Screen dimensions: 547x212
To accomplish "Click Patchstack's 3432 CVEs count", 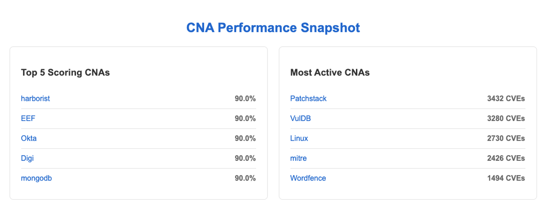I will [x=506, y=99].
